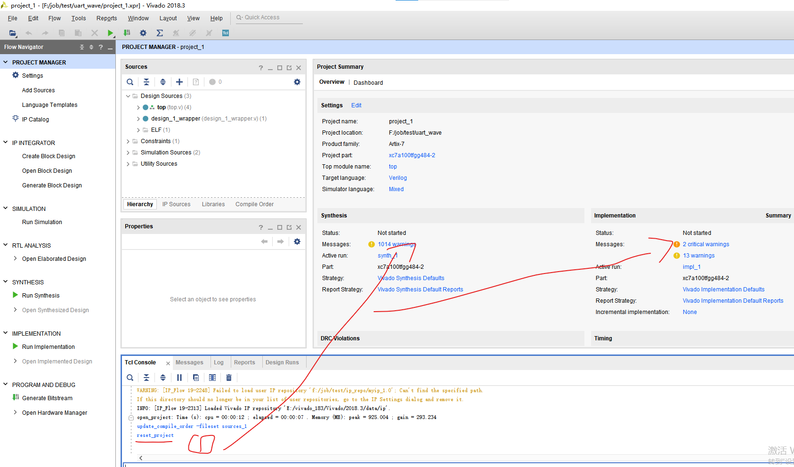
Task: Collapse the Design Sources folder
Action: pyautogui.click(x=128, y=96)
